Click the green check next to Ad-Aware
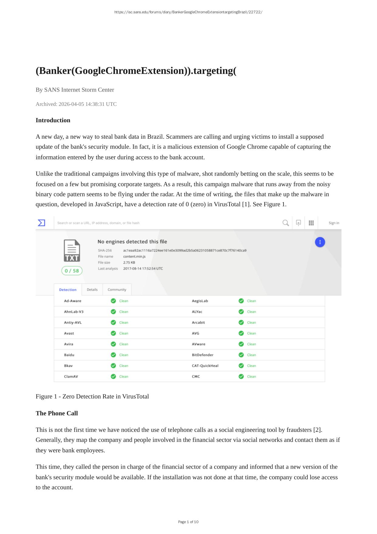The image size is (377, 534). coord(113,301)
